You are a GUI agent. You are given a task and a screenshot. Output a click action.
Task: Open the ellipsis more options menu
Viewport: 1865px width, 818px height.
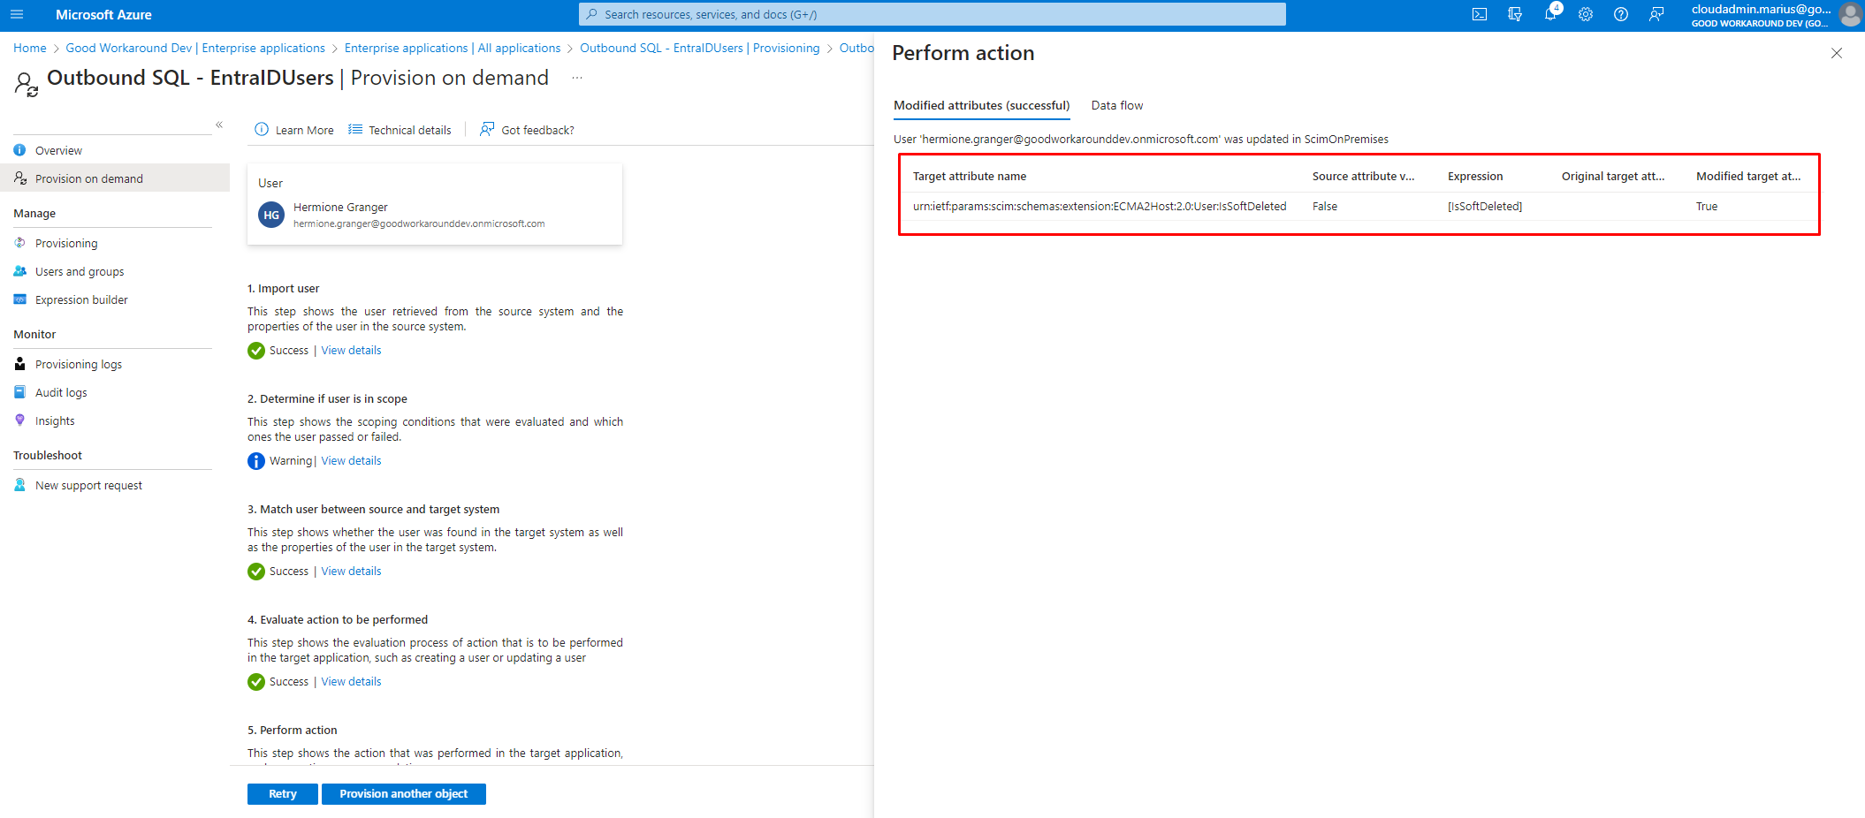pos(577,78)
